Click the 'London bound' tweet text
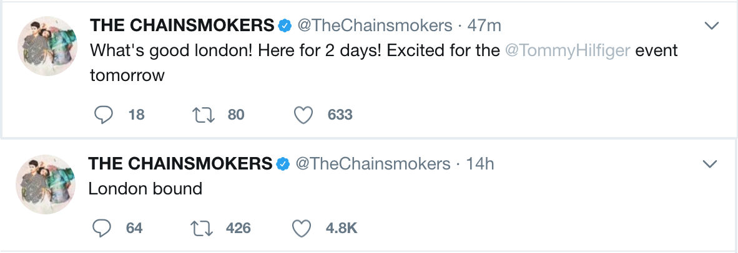 (x=145, y=189)
